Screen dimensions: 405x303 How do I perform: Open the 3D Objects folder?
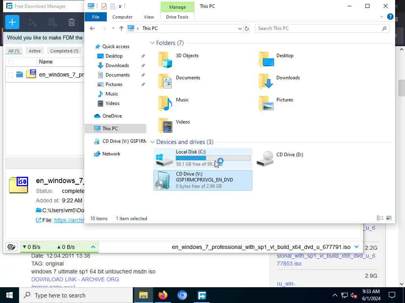click(165, 60)
